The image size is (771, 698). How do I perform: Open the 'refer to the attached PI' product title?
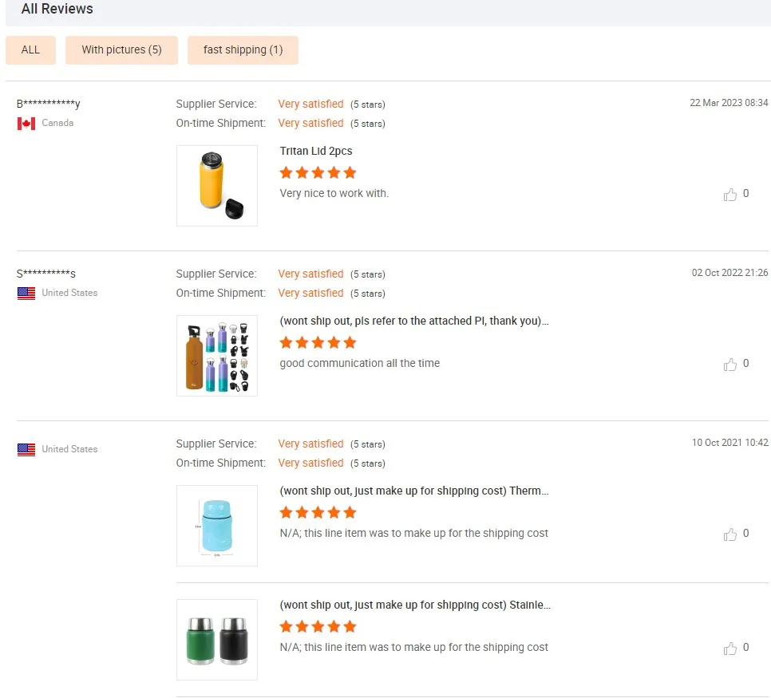pos(413,321)
